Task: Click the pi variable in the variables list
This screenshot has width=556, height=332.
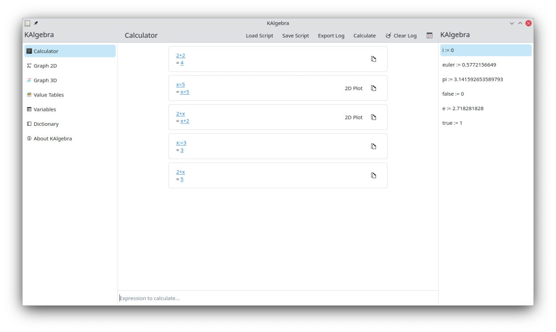Action: [472, 80]
